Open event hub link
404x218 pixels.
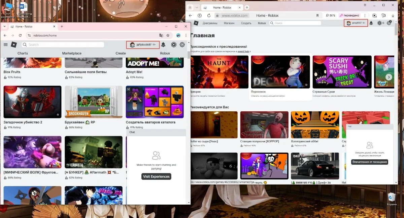coord(243,51)
